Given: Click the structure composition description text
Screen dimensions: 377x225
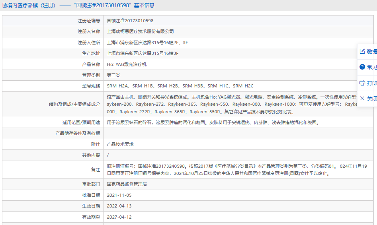Looking at the screenshot, I should click(x=232, y=104).
